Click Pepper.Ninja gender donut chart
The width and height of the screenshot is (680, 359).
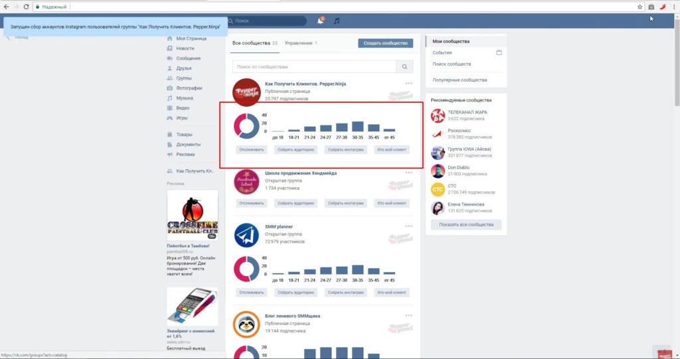click(246, 126)
